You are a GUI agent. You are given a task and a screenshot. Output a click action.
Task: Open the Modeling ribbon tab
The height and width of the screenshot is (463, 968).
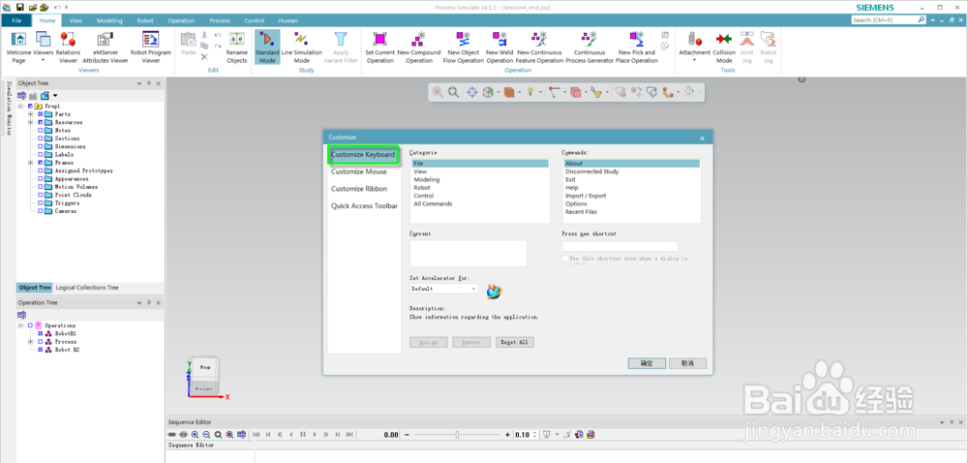(x=109, y=20)
